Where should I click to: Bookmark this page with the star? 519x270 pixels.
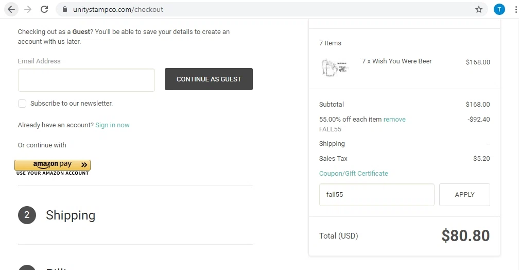(x=479, y=9)
